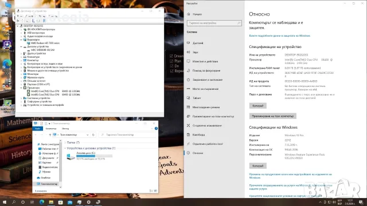Click the search box in Settings
Image resolution: width=367 pixels, height=206 pixels.
click(214, 23)
